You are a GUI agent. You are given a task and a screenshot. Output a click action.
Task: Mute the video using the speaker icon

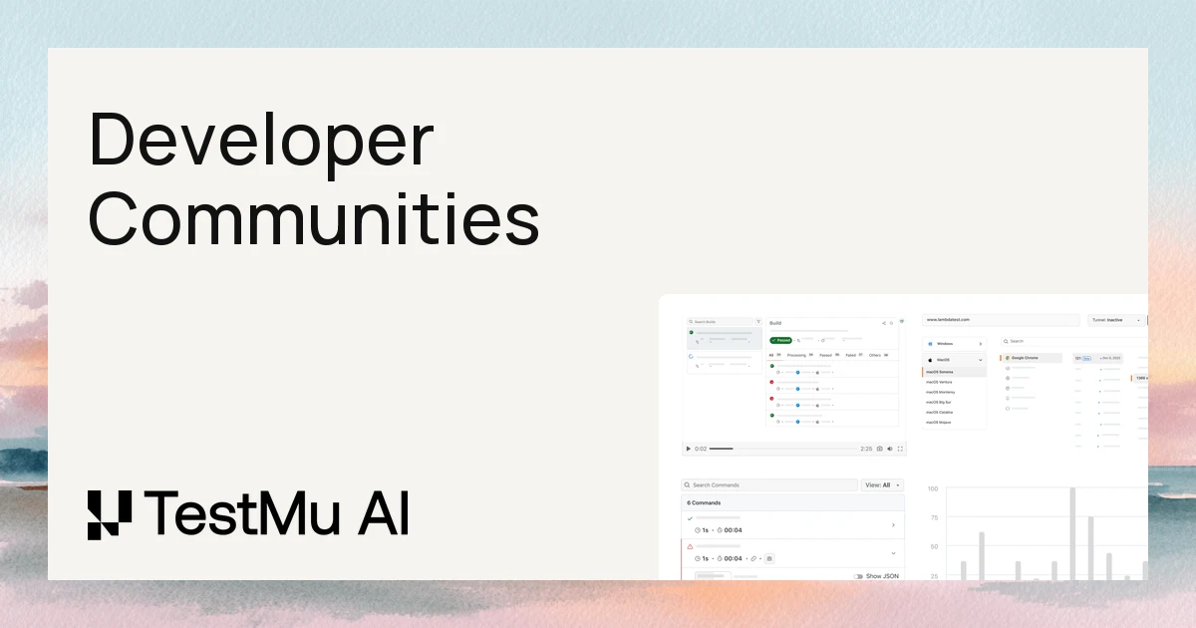(890, 449)
